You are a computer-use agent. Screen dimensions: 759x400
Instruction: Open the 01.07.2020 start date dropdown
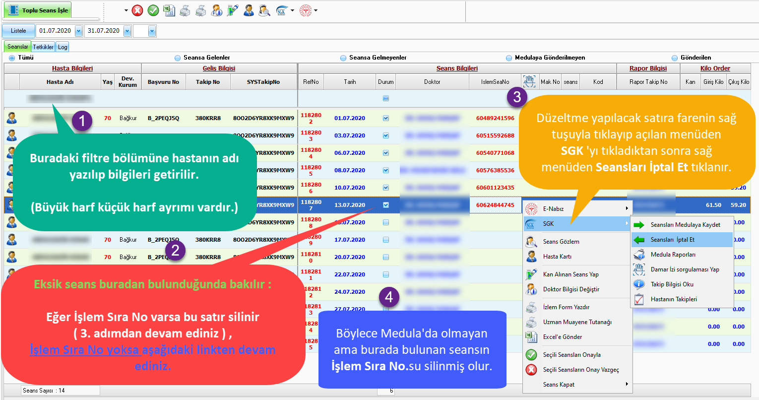(78, 31)
